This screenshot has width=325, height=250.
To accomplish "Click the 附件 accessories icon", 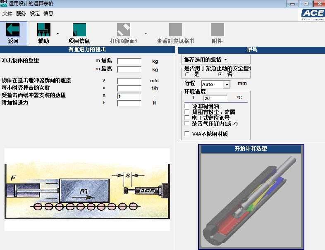I will pyautogui.click(x=217, y=30).
